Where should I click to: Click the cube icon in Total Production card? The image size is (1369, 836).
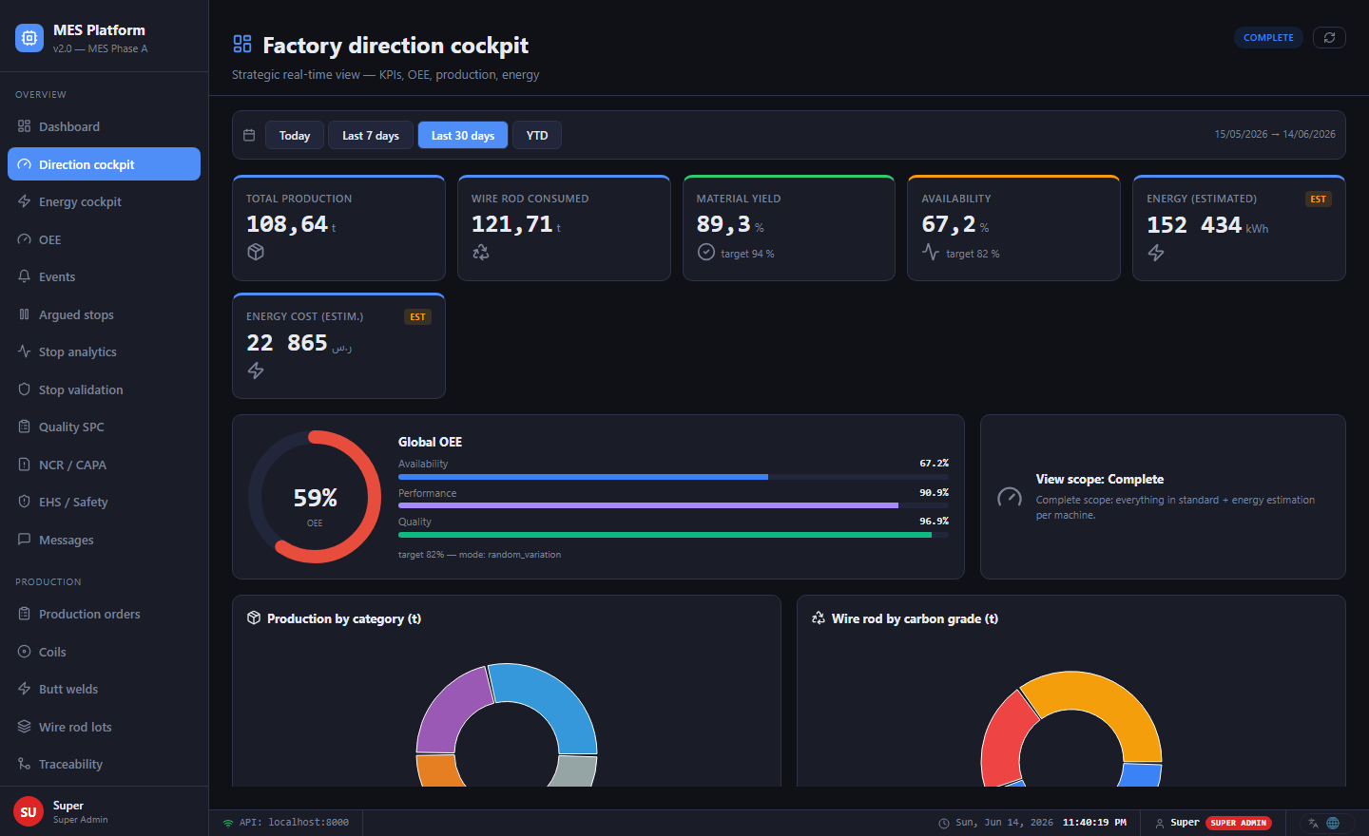(x=256, y=252)
